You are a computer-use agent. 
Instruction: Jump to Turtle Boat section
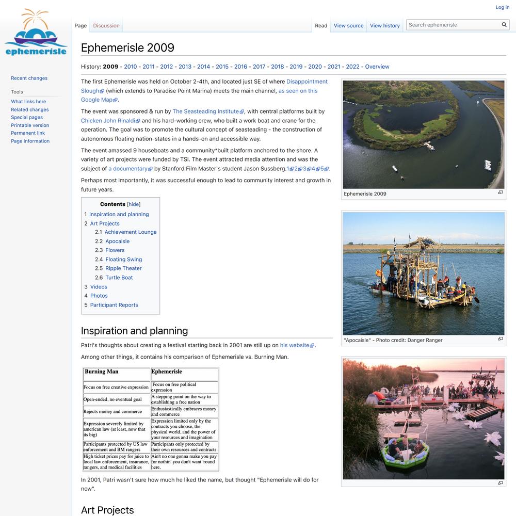coord(119,278)
